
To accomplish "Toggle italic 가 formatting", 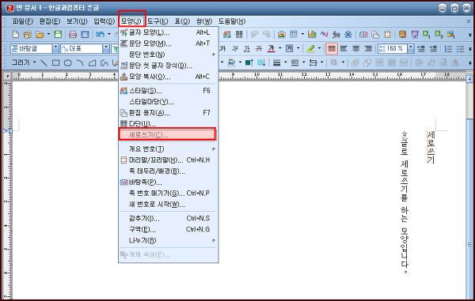I will pos(235,49).
